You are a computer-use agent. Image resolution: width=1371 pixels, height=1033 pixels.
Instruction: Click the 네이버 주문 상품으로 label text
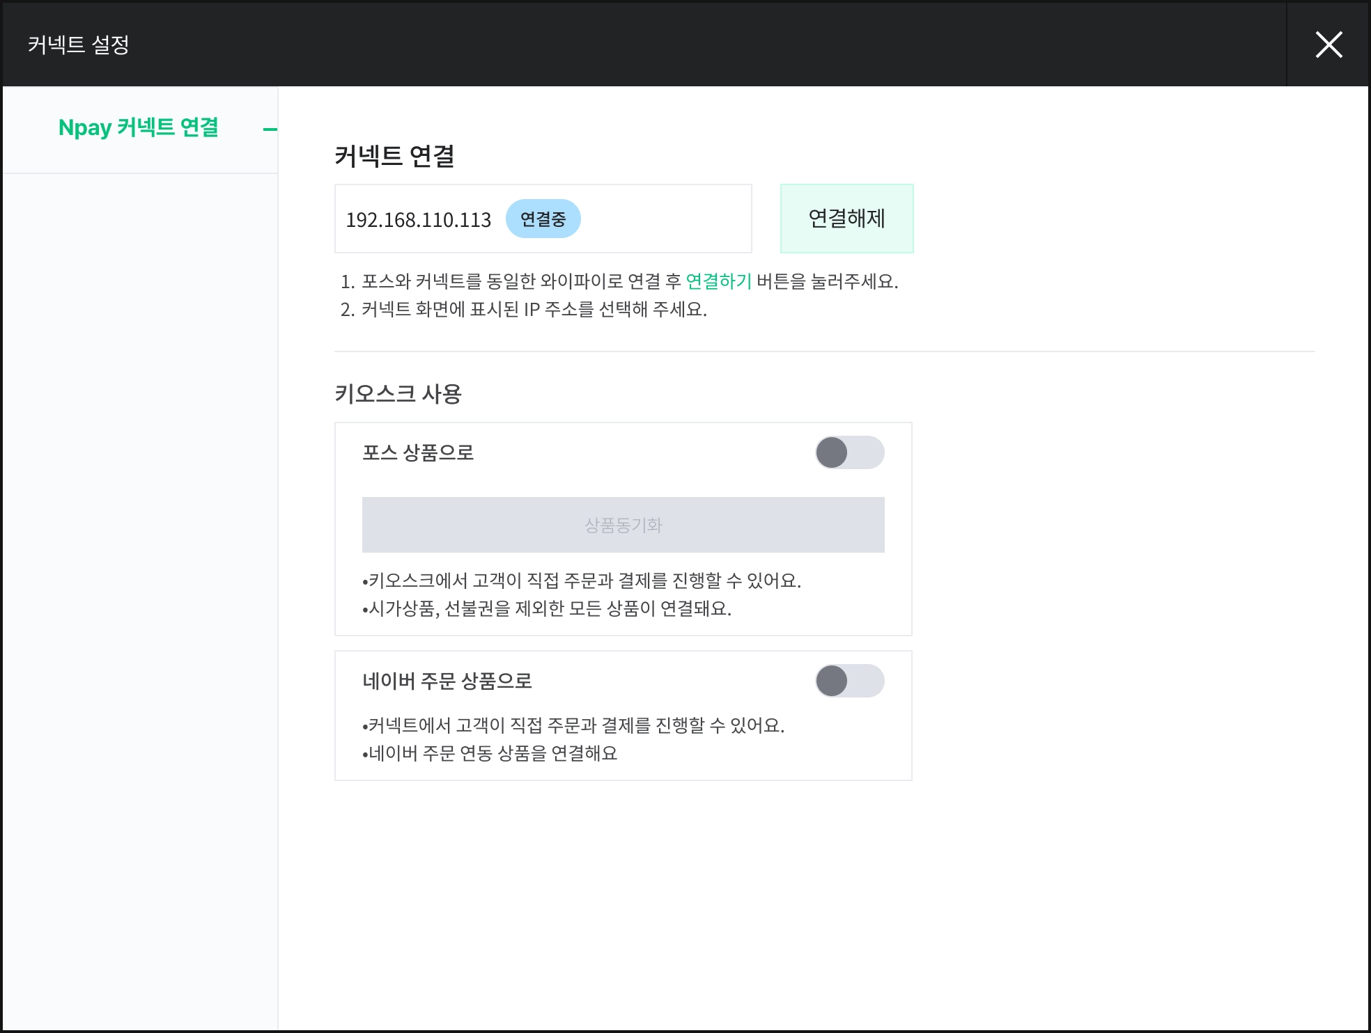[447, 681]
